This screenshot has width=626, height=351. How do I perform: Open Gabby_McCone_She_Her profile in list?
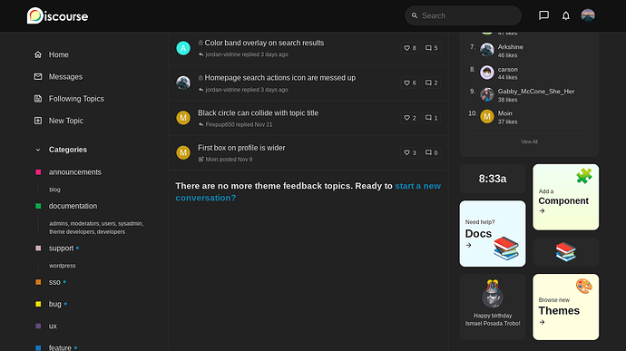(x=536, y=91)
